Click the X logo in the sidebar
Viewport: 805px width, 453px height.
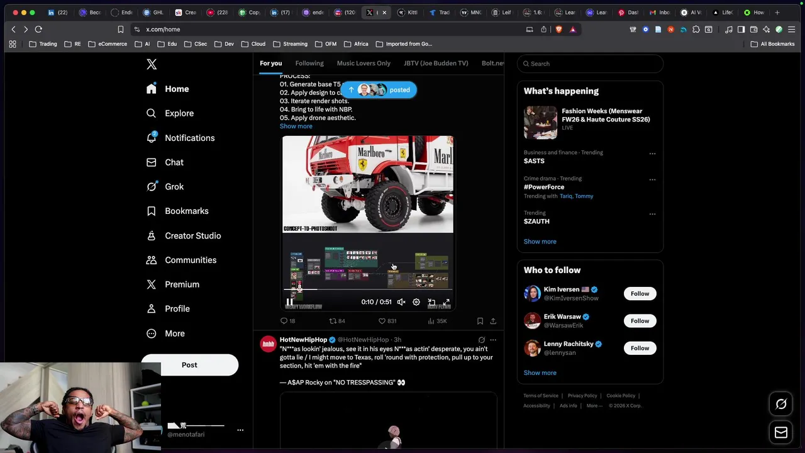pos(152,64)
